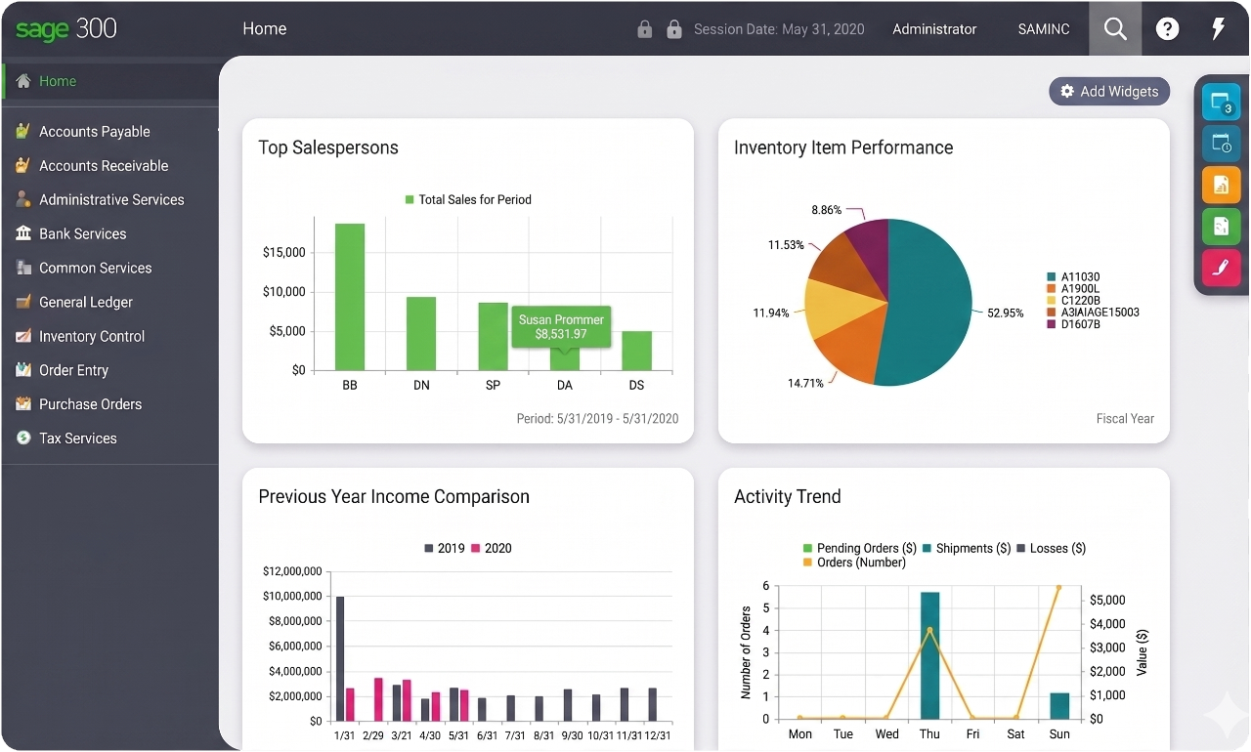
Task: Click the C1220B legend entry
Action: pos(1073,301)
